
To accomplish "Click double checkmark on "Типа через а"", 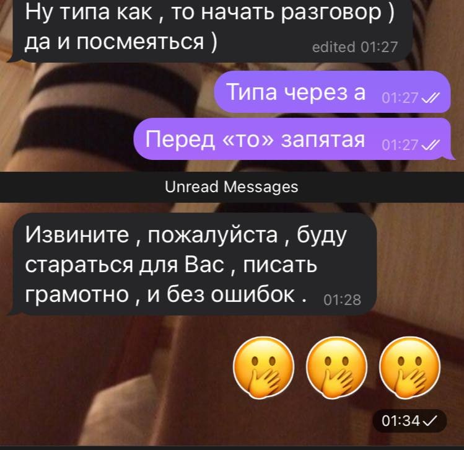I will tap(430, 97).
